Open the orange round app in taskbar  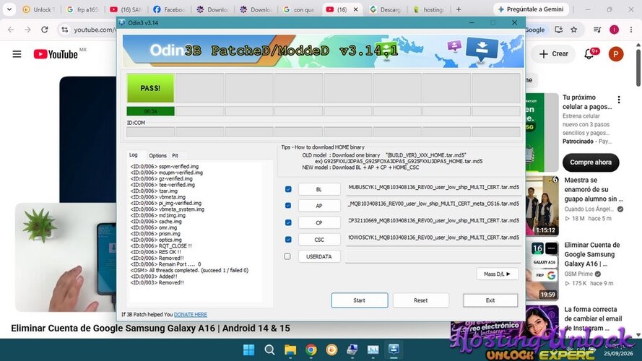(331, 350)
